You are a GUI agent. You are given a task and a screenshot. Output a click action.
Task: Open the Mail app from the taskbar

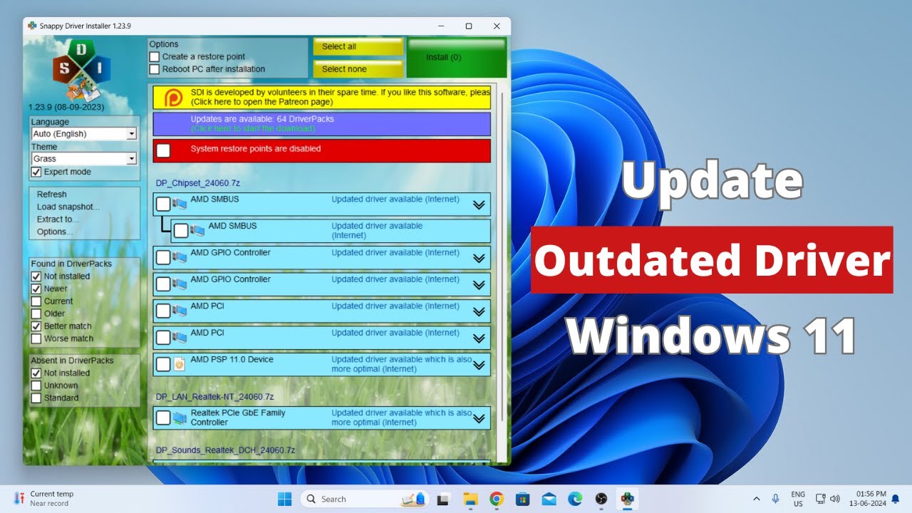[x=549, y=499]
